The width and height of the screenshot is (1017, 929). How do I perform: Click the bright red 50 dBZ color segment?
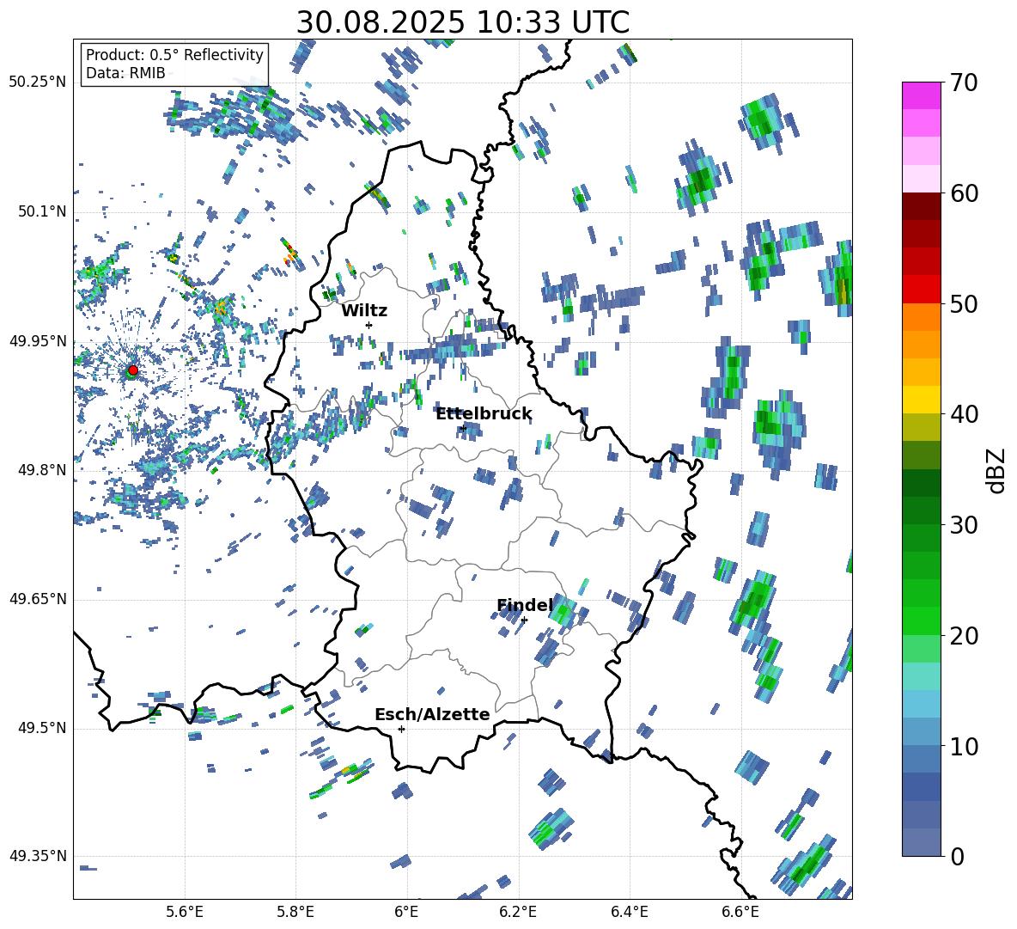(x=921, y=290)
